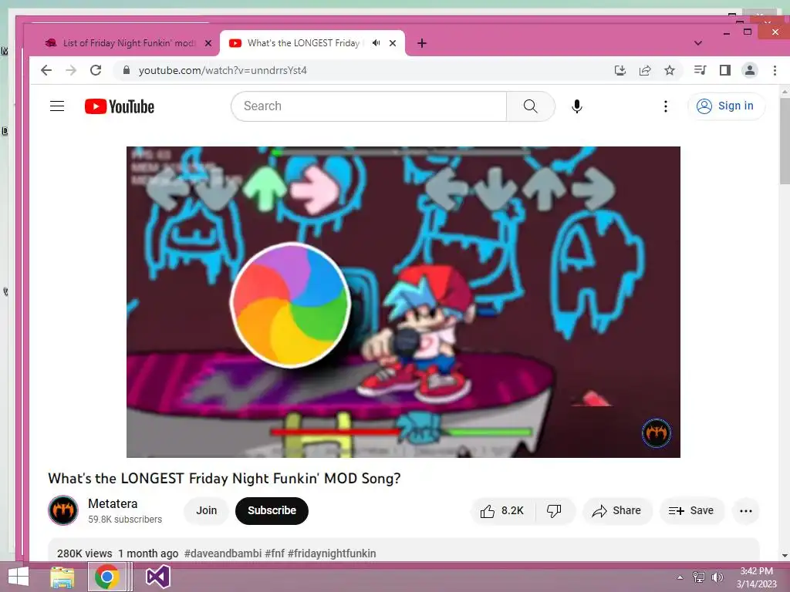790x592 pixels.
Task: Click the scrollbar down arrow
Action: 785,556
